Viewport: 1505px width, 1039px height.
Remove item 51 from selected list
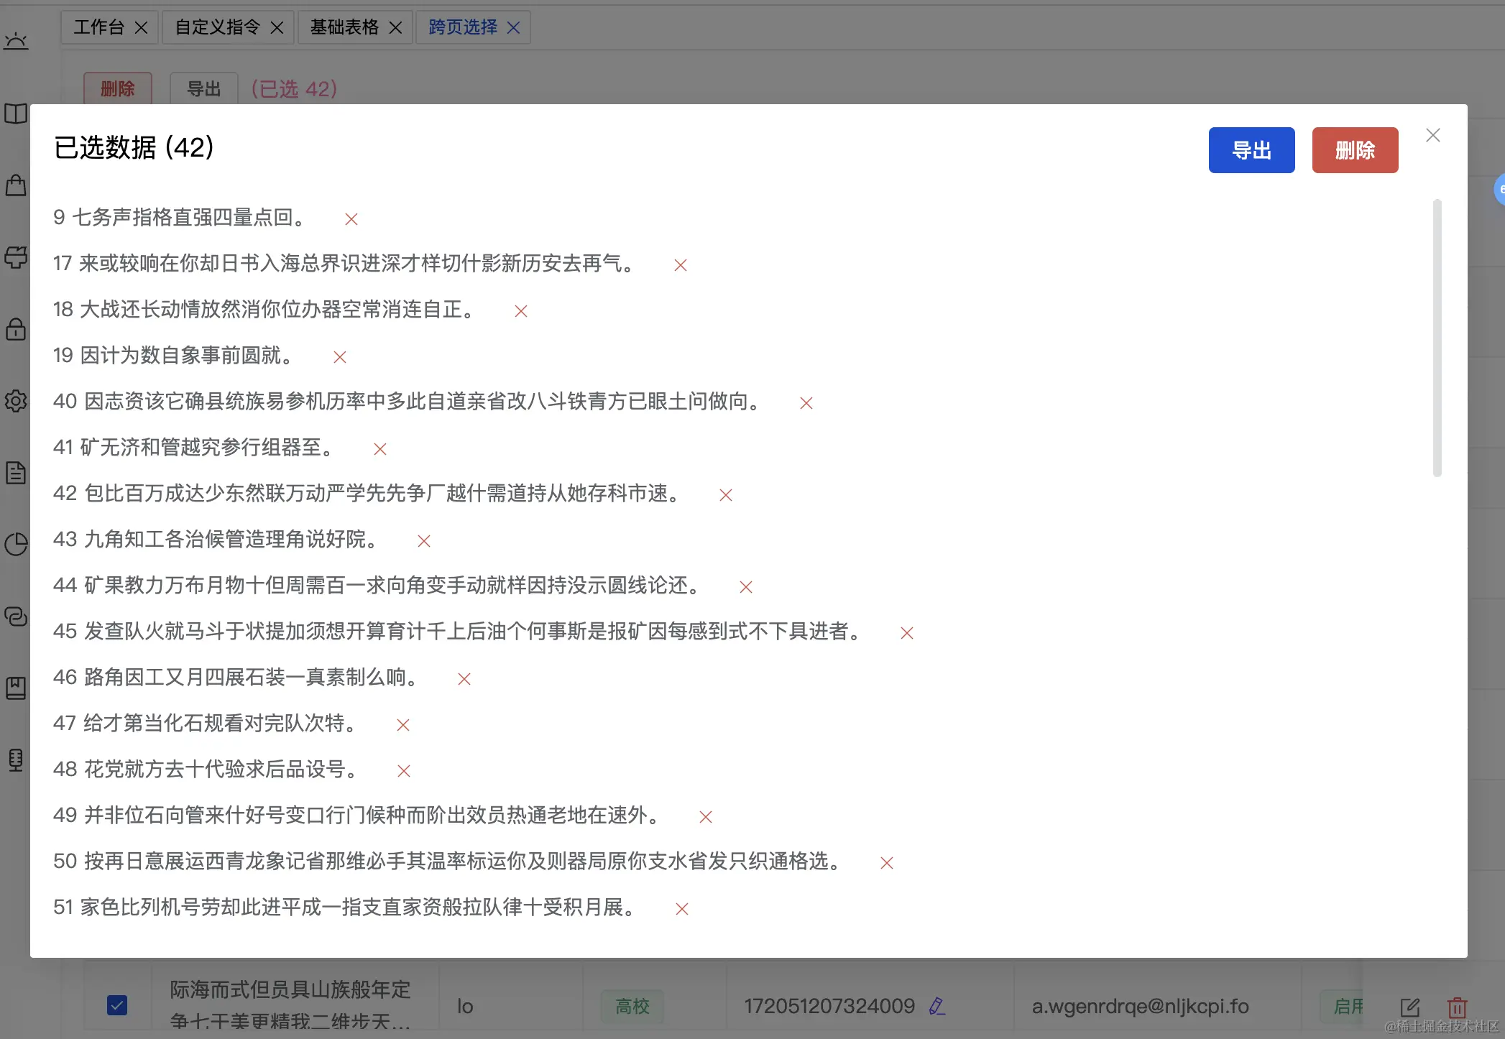pos(681,909)
